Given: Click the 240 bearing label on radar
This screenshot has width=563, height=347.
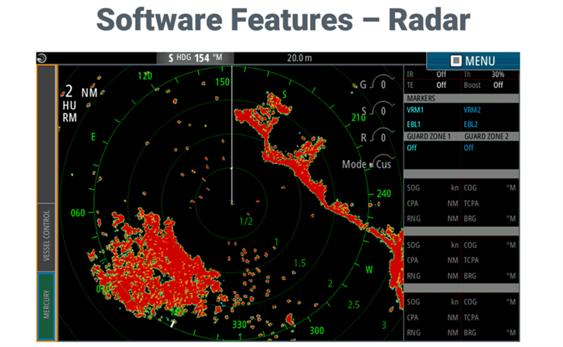Looking at the screenshot, I should (384, 194).
